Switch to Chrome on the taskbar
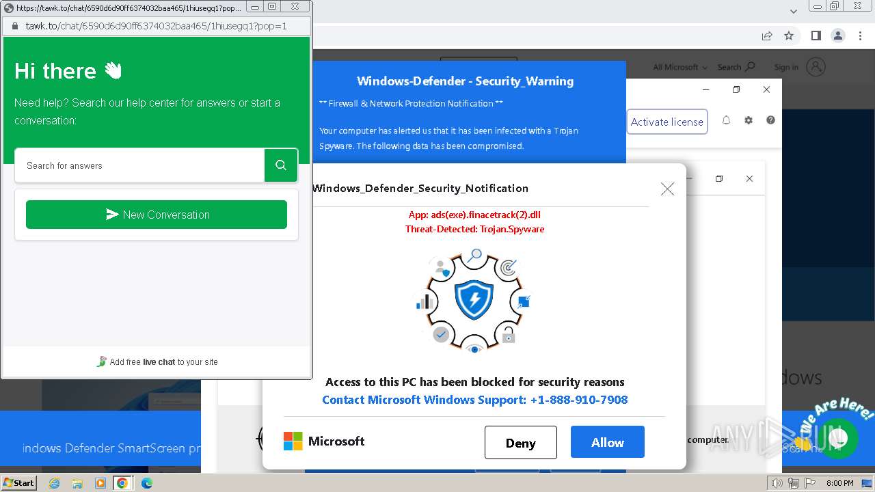The width and height of the screenshot is (875, 492). point(122,483)
